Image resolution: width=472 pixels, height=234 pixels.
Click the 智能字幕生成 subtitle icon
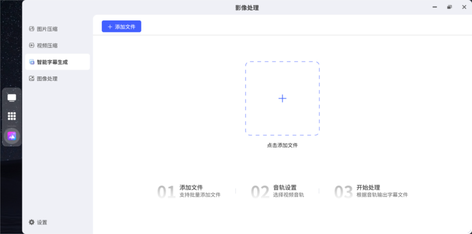coord(31,62)
